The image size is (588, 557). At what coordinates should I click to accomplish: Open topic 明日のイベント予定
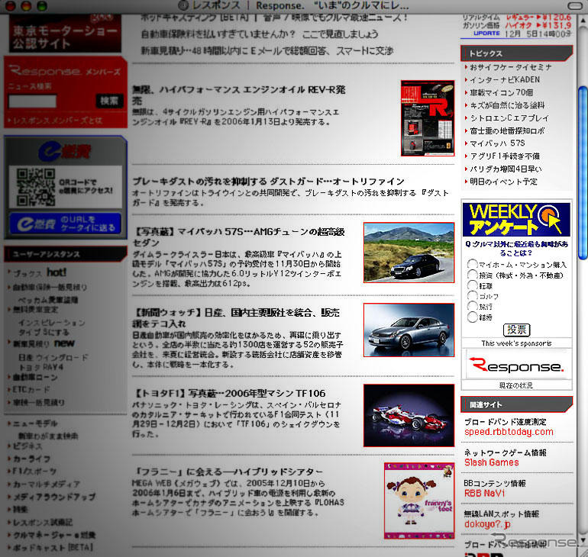tap(504, 182)
